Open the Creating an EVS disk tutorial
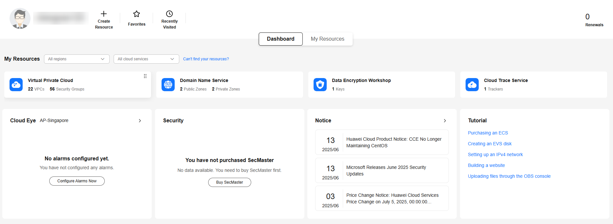The height and width of the screenshot is (224, 613). click(490, 144)
